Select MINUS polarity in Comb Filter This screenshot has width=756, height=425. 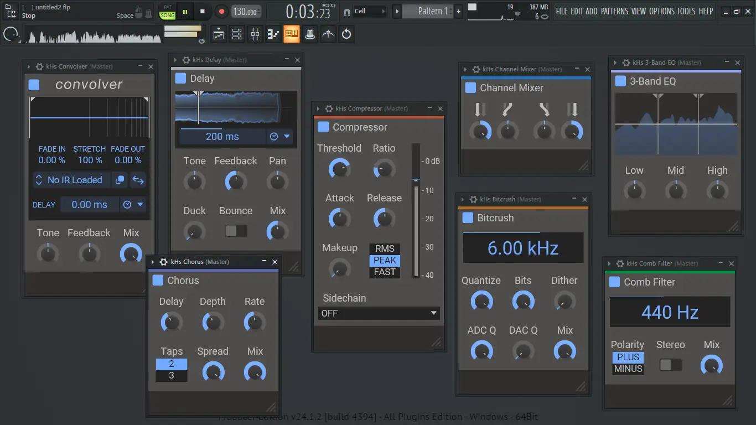[628, 369]
